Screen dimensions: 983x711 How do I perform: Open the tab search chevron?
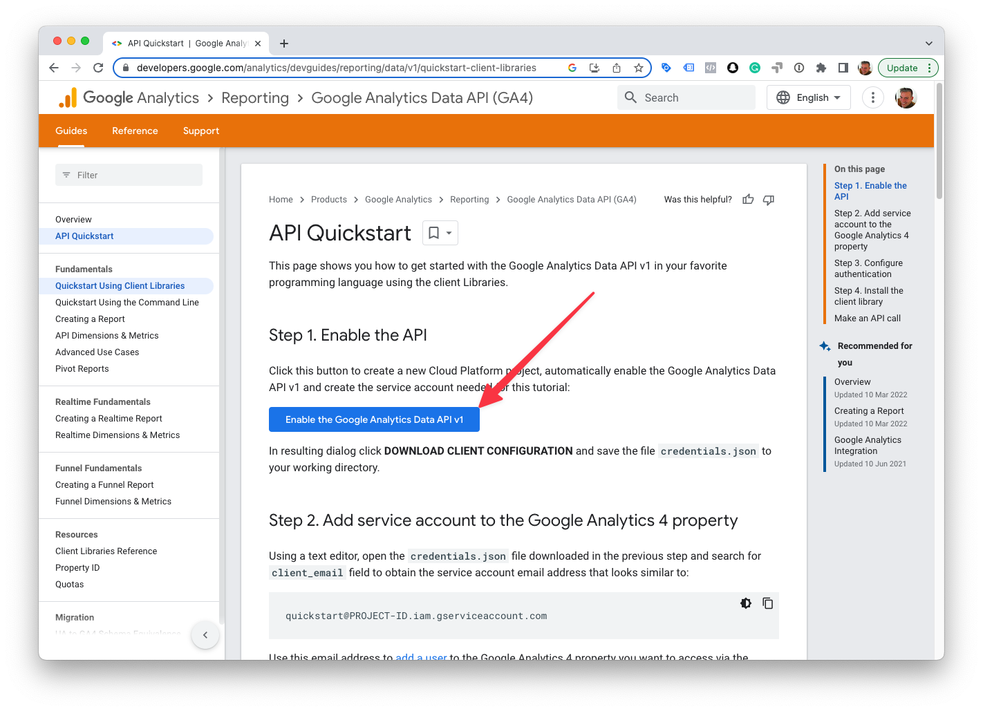click(929, 44)
